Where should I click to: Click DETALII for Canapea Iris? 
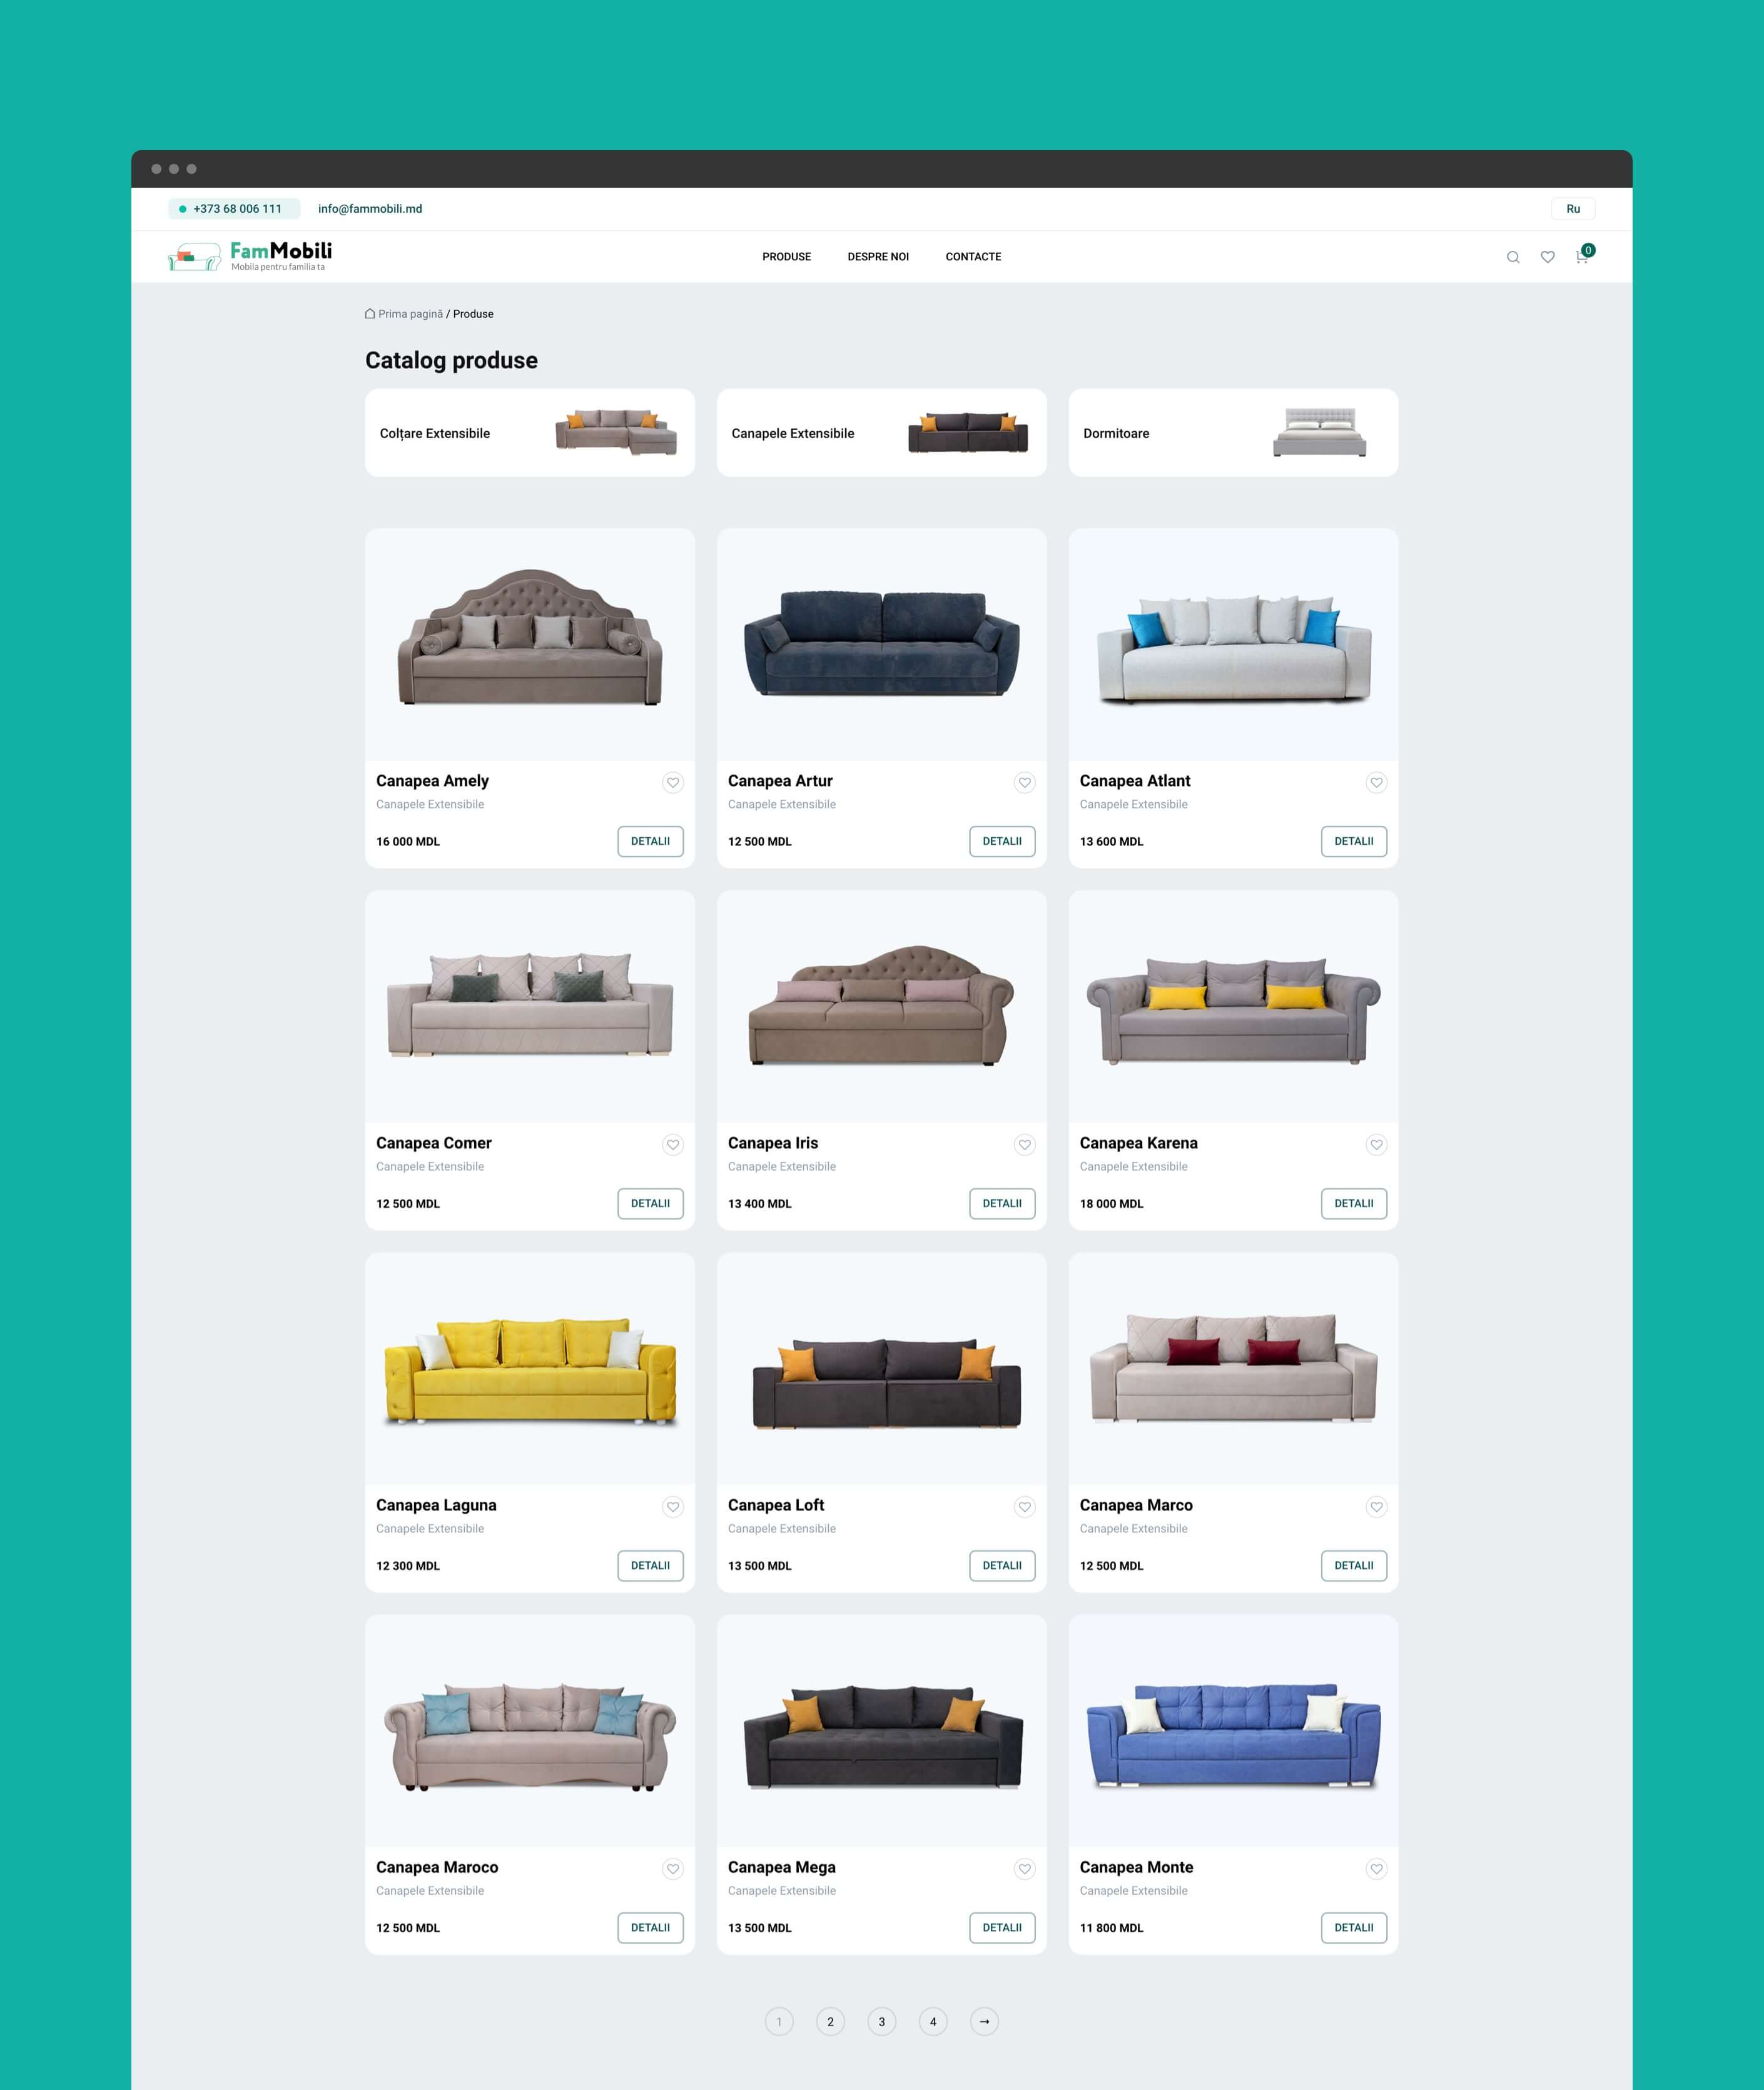tap(1002, 1203)
